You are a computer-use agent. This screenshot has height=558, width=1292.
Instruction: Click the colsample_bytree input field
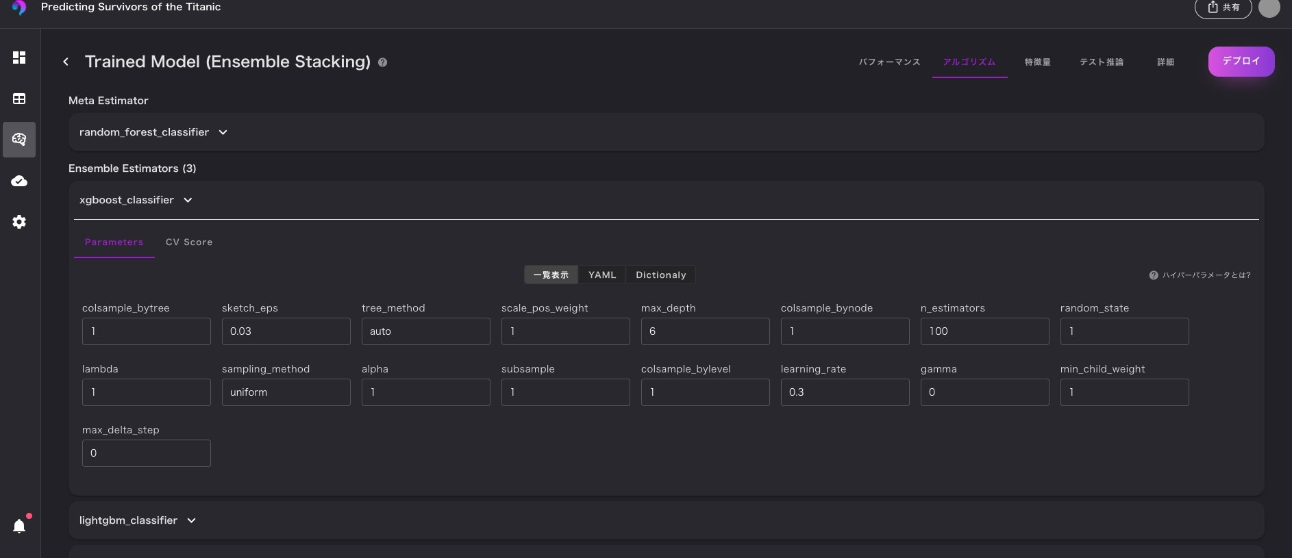pos(147,331)
